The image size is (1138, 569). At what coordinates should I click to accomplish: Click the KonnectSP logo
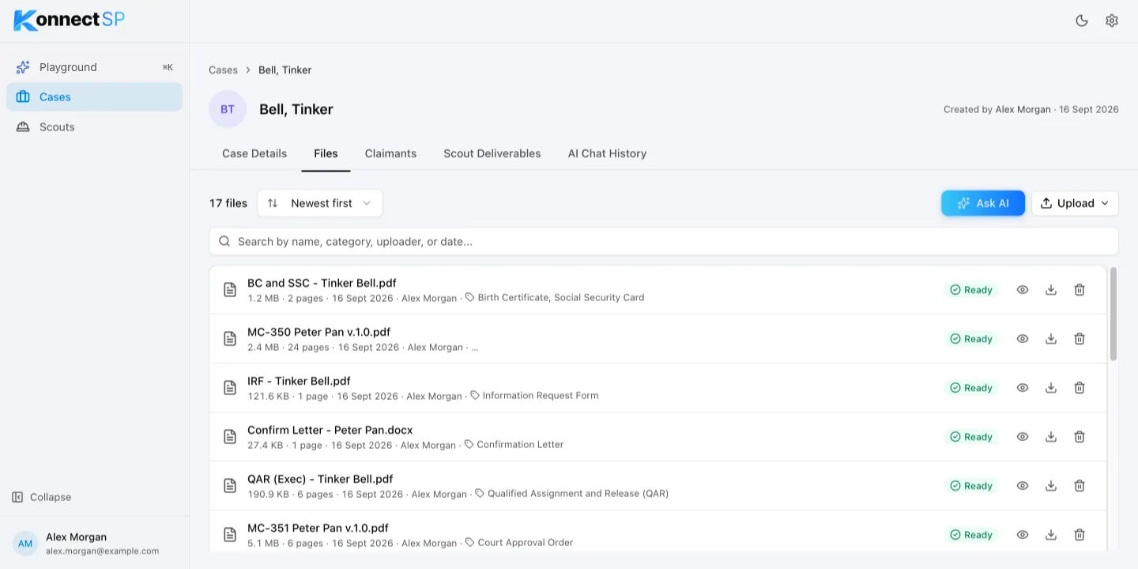click(70, 20)
